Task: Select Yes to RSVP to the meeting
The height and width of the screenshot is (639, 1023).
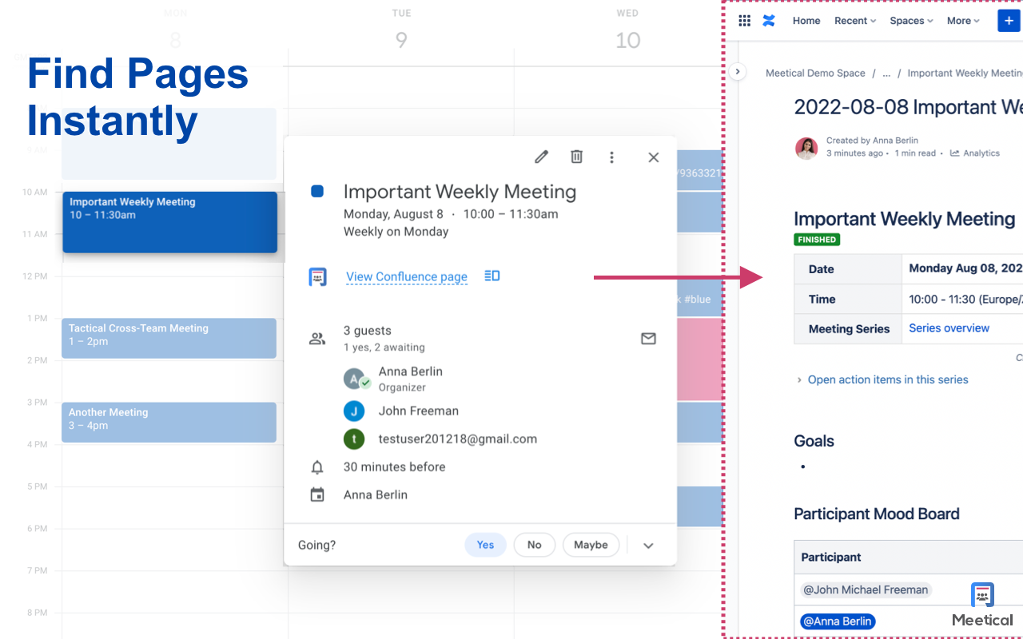Action: pyautogui.click(x=485, y=545)
